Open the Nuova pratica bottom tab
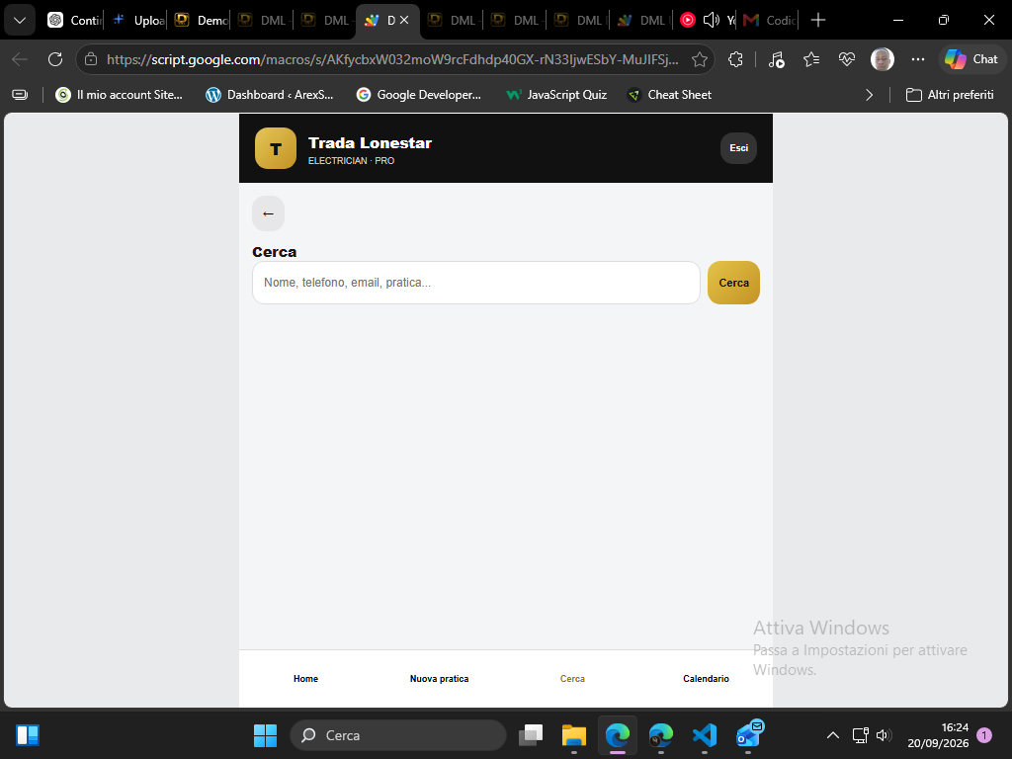 [439, 678]
